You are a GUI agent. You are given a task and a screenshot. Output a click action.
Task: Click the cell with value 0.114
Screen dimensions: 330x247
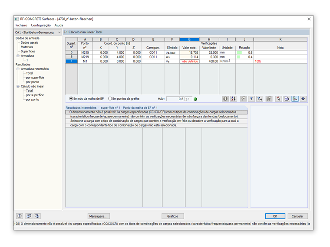click(189, 57)
